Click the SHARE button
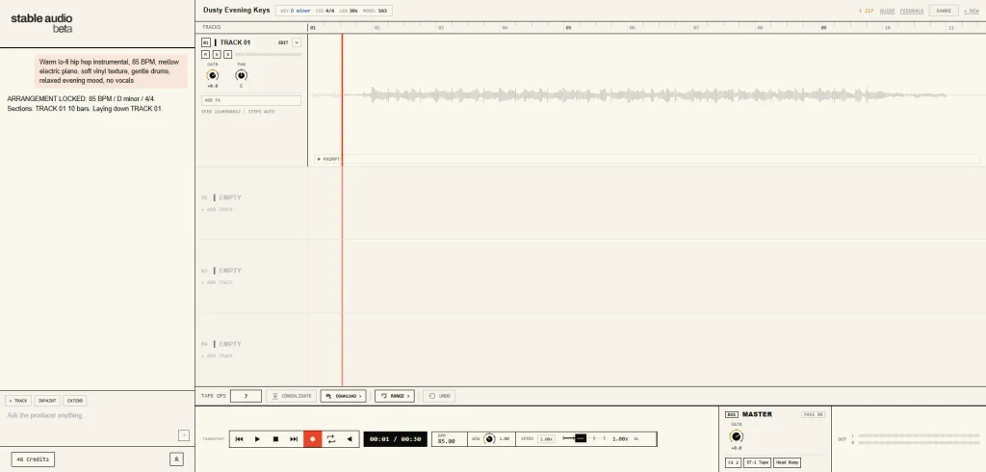 coord(944,11)
